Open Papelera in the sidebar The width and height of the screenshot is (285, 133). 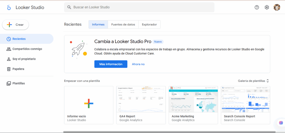coord(27,69)
